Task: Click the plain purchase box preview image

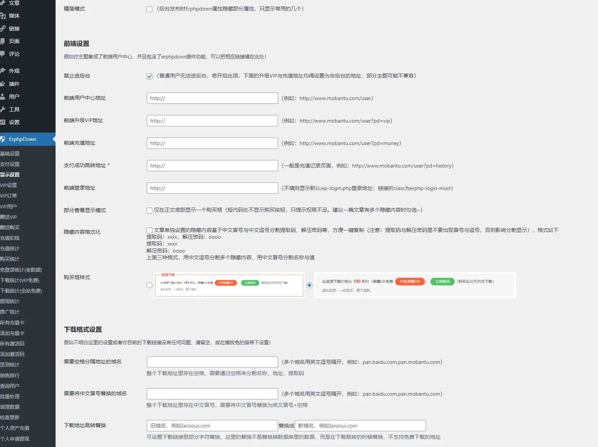Action: [x=415, y=285]
